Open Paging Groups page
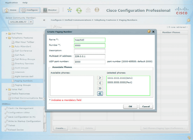Viewport: 193px width, 140px height. pyautogui.click(x=23, y=85)
